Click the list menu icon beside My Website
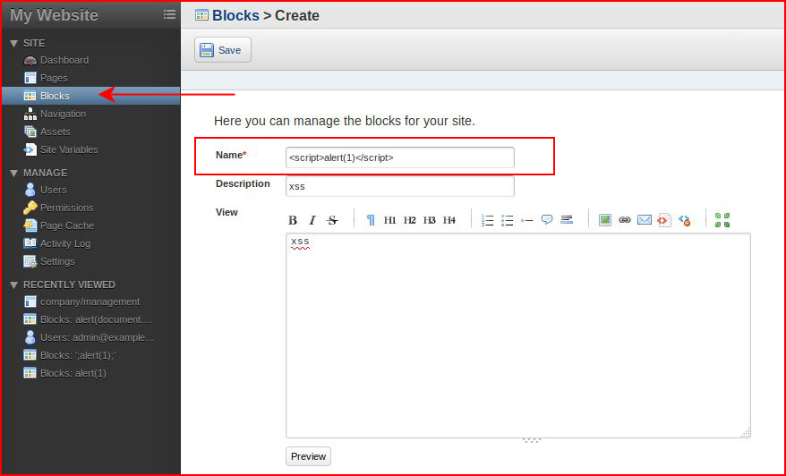This screenshot has height=476, width=786. click(169, 14)
